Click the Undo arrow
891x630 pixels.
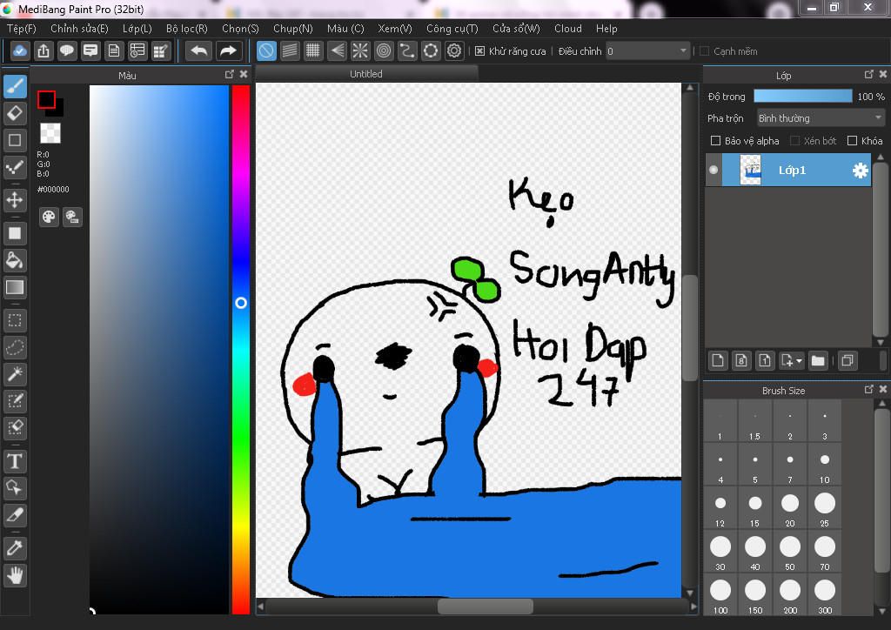tap(199, 51)
